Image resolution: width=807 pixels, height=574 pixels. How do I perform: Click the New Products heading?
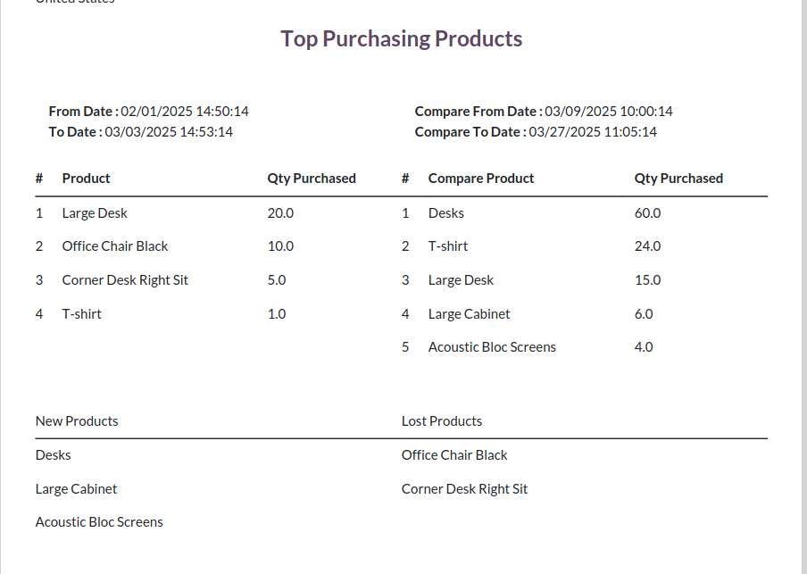(77, 421)
